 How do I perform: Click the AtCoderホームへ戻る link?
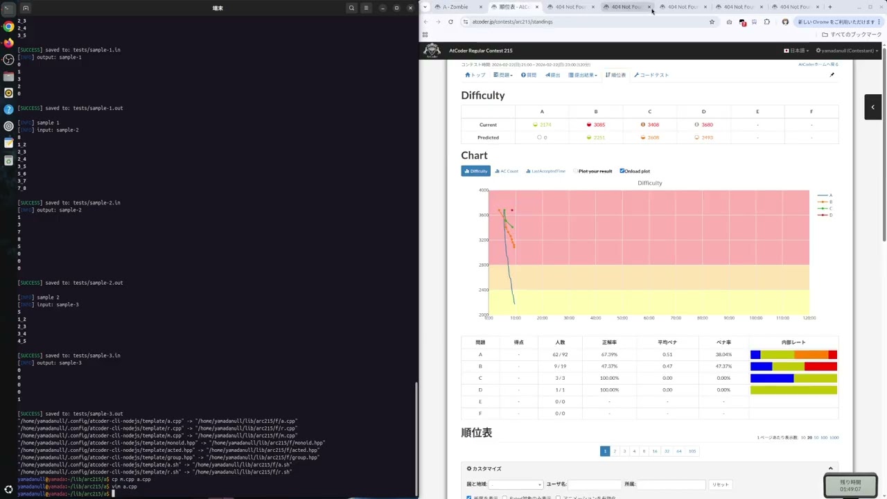[x=818, y=64]
